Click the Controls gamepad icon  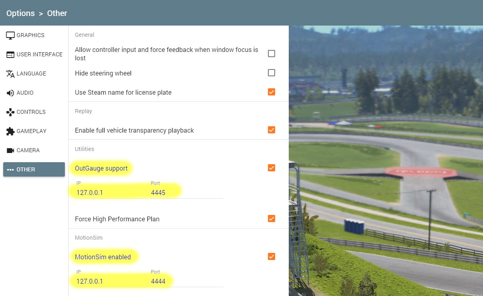(x=10, y=112)
